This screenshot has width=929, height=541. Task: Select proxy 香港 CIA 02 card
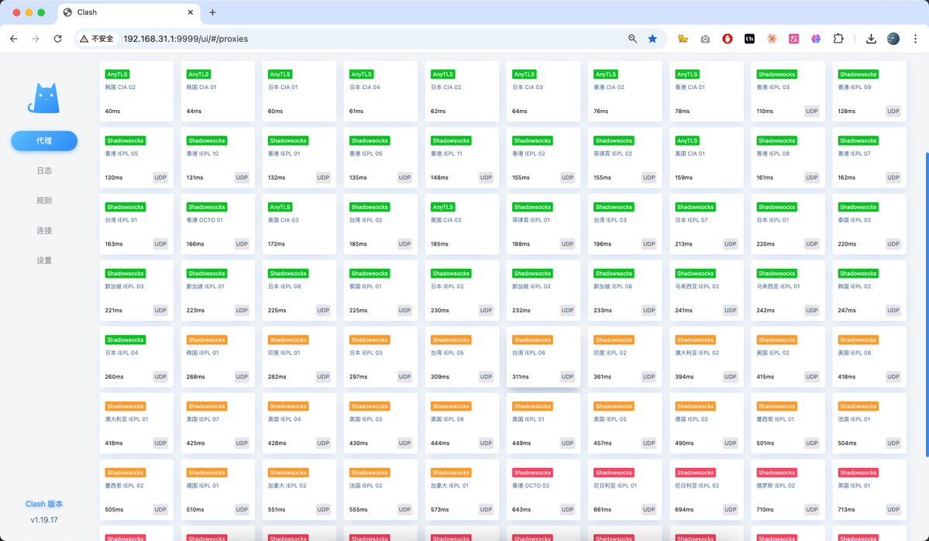624,91
